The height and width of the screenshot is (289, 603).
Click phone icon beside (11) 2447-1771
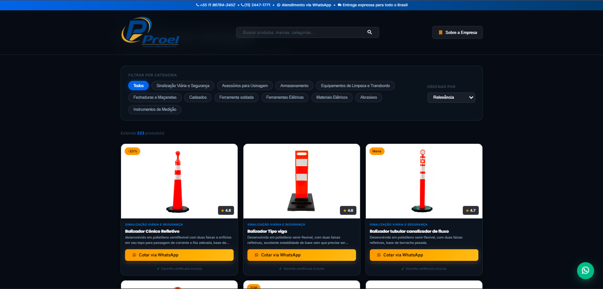pyautogui.click(x=243, y=5)
